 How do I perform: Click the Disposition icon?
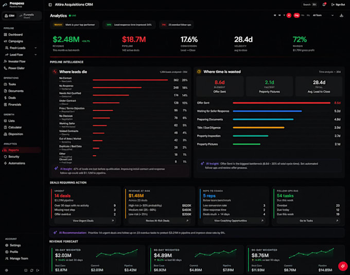tap(5, 134)
